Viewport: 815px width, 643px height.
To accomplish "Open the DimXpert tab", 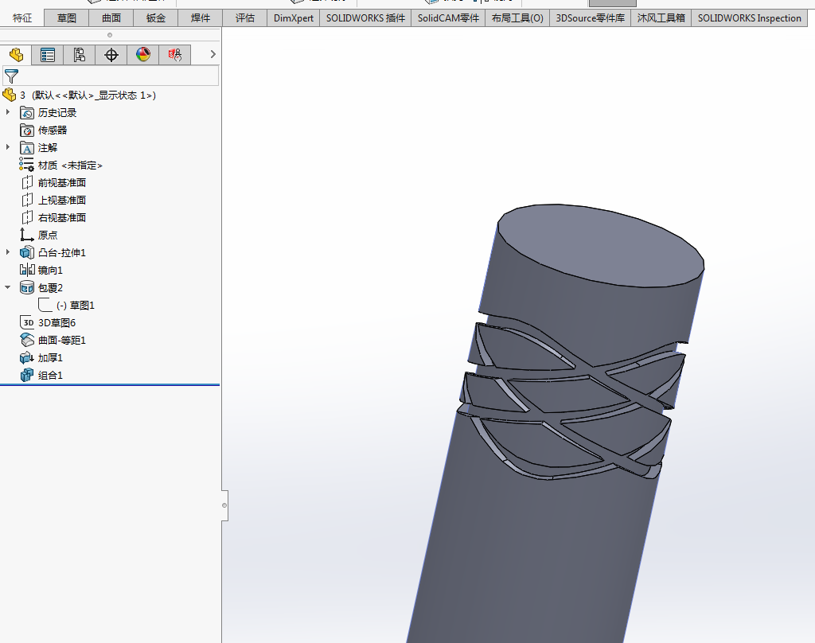I will [294, 18].
